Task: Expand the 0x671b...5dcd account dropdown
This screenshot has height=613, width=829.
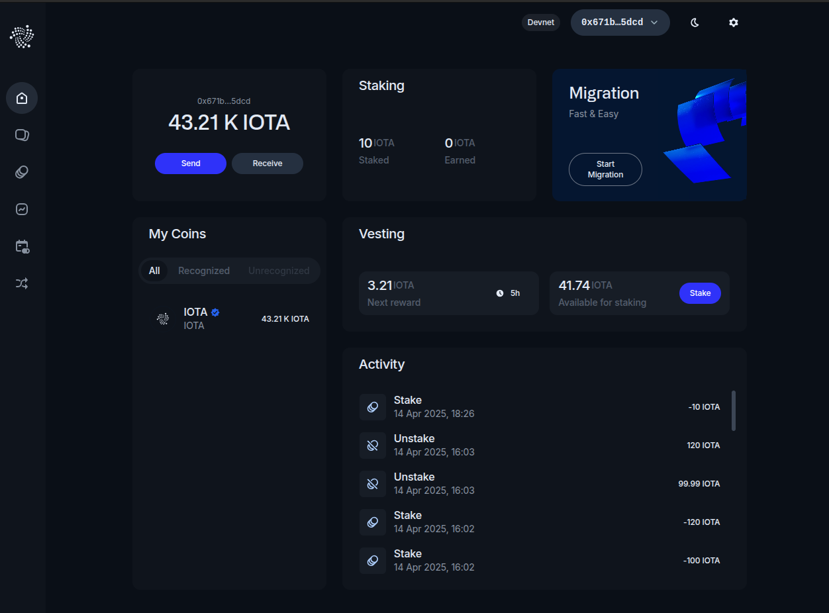Action: pyautogui.click(x=620, y=22)
